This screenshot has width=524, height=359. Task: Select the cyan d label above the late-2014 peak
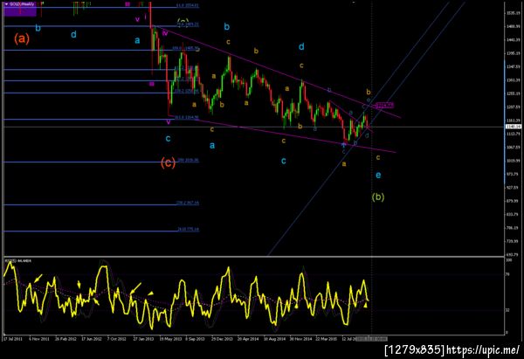301,46
